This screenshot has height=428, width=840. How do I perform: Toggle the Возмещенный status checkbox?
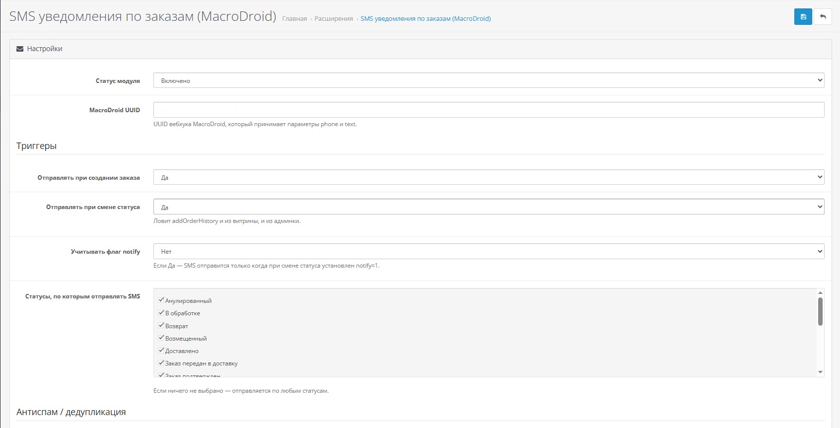[161, 338]
